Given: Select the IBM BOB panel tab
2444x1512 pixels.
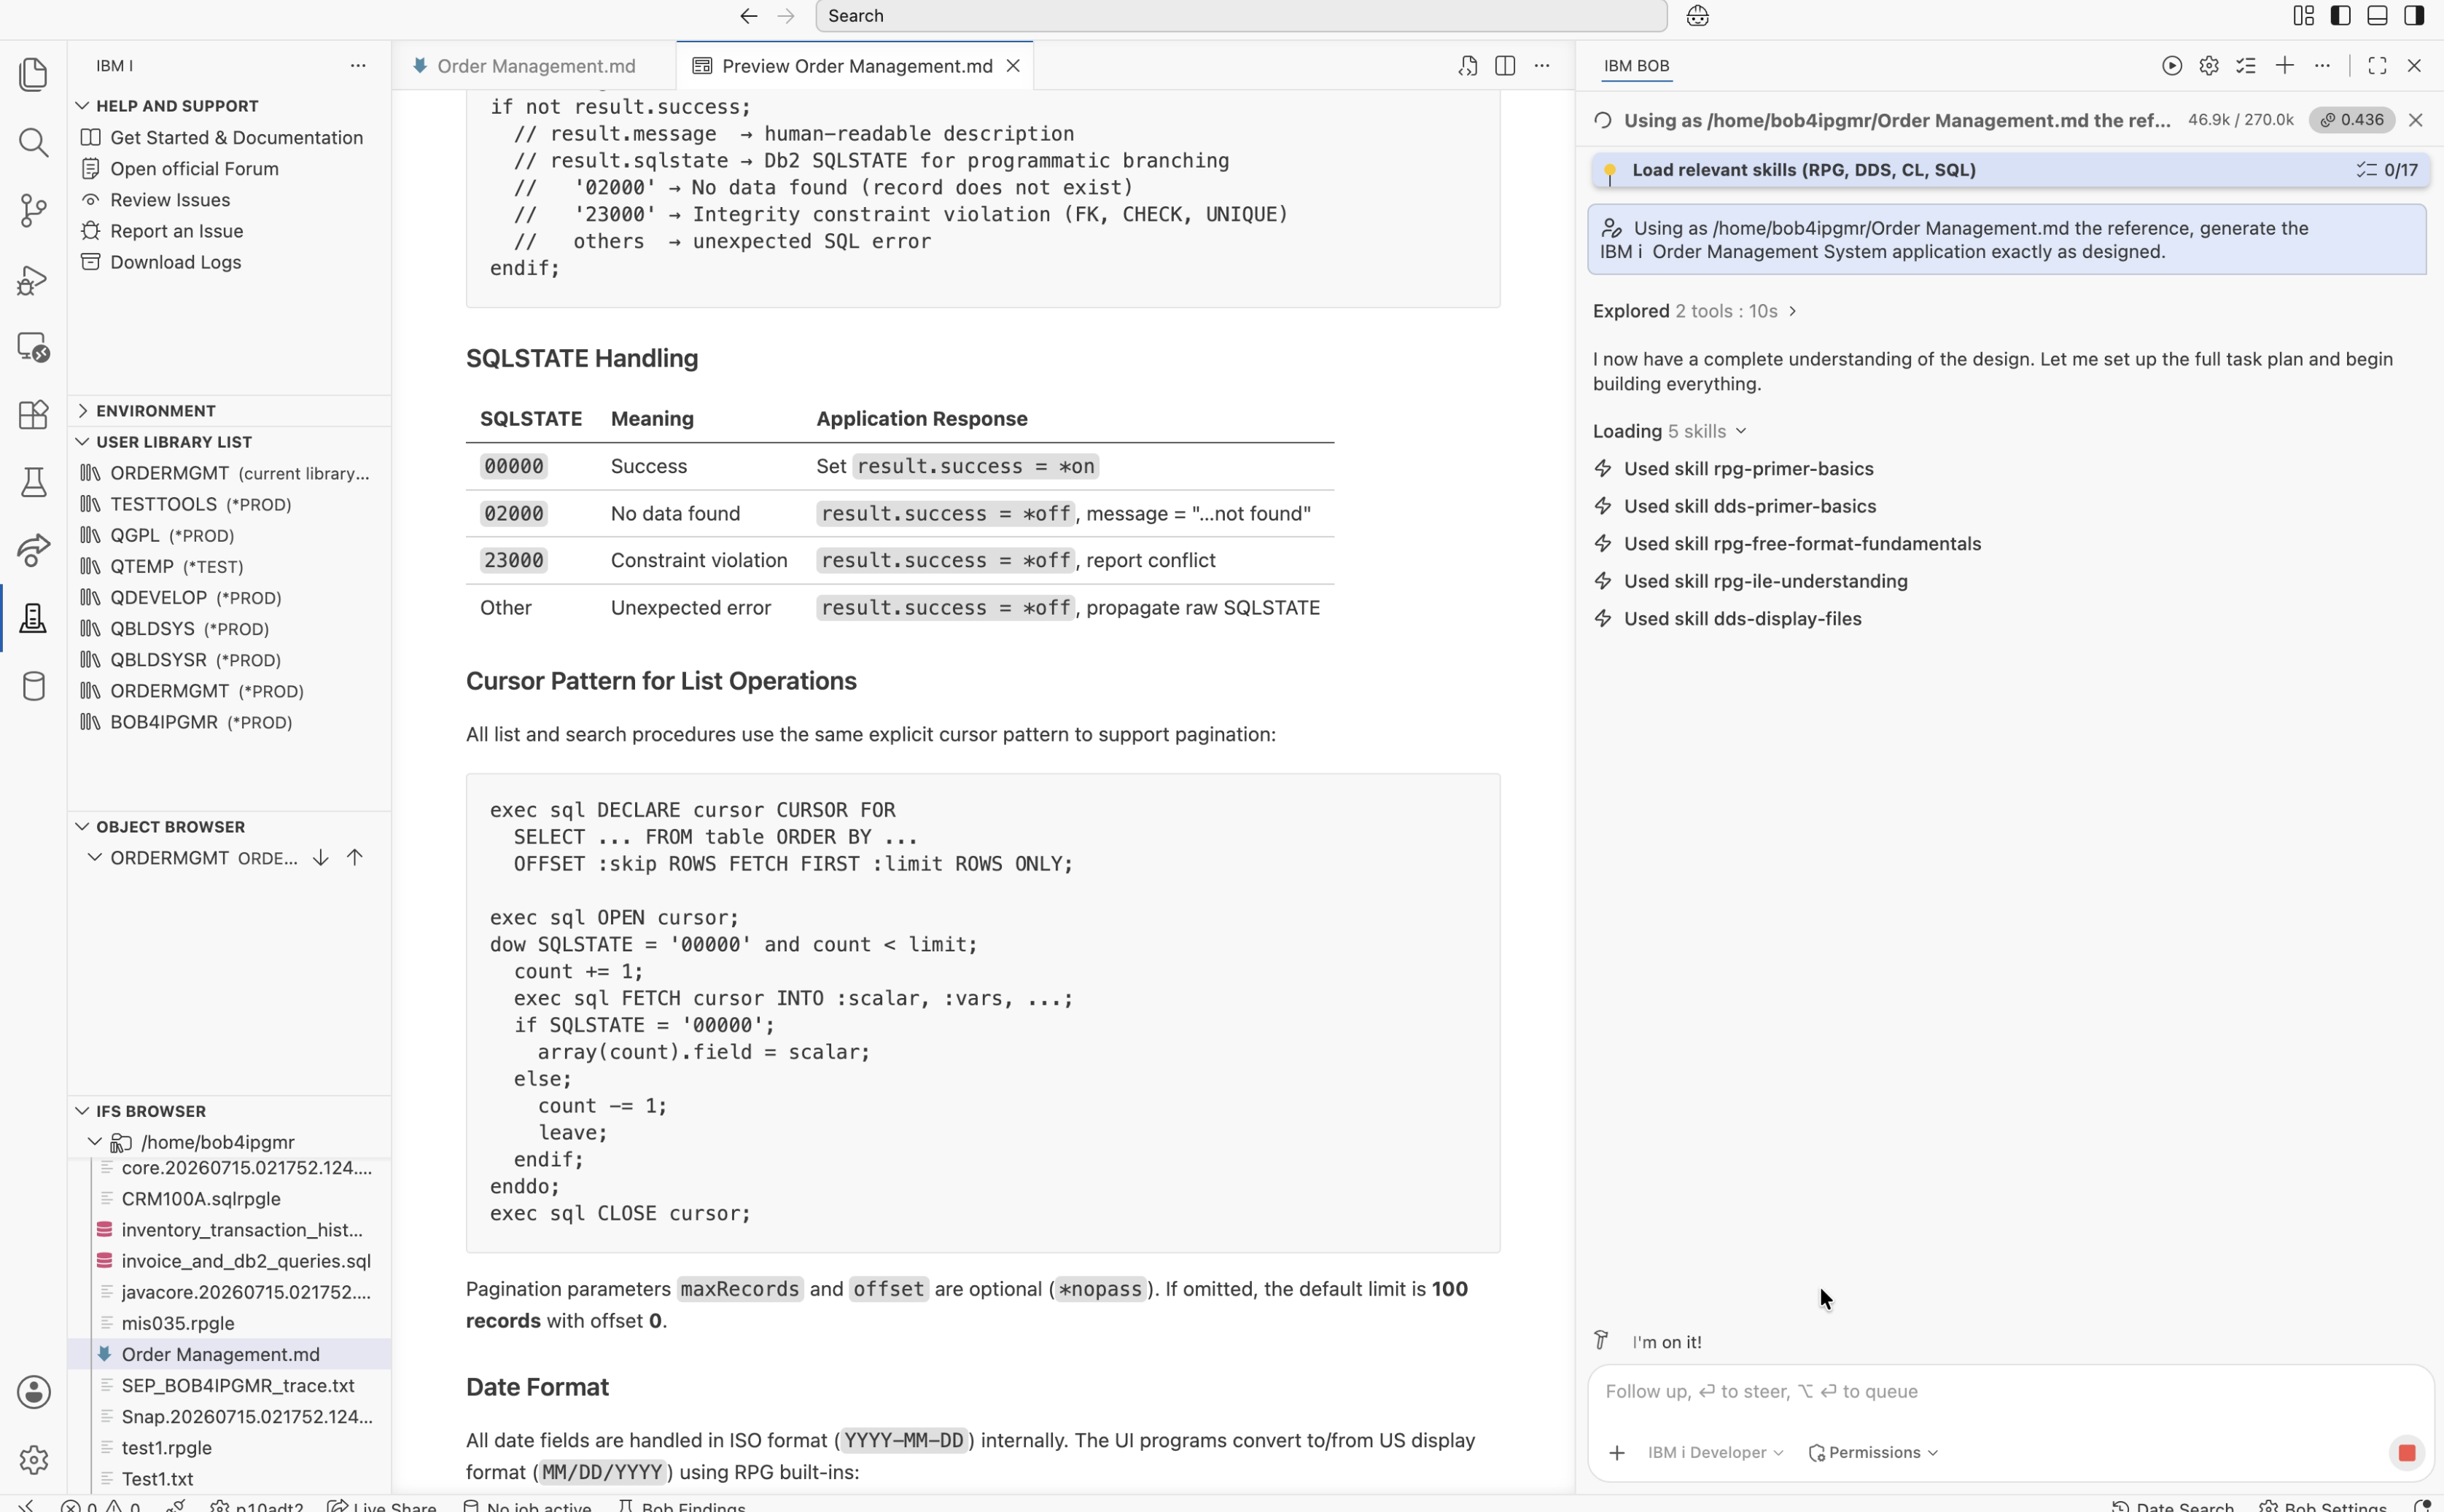Looking at the screenshot, I should pyautogui.click(x=1636, y=66).
